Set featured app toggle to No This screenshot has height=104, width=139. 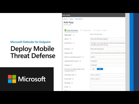coord(100,69)
